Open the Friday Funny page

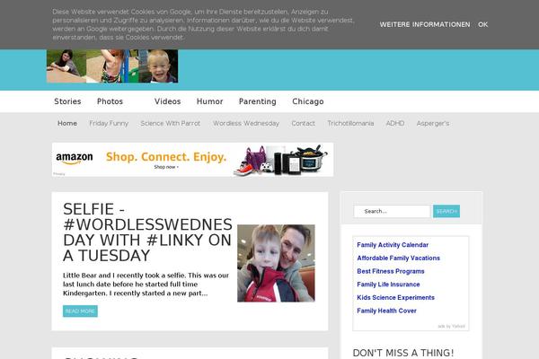(x=109, y=123)
